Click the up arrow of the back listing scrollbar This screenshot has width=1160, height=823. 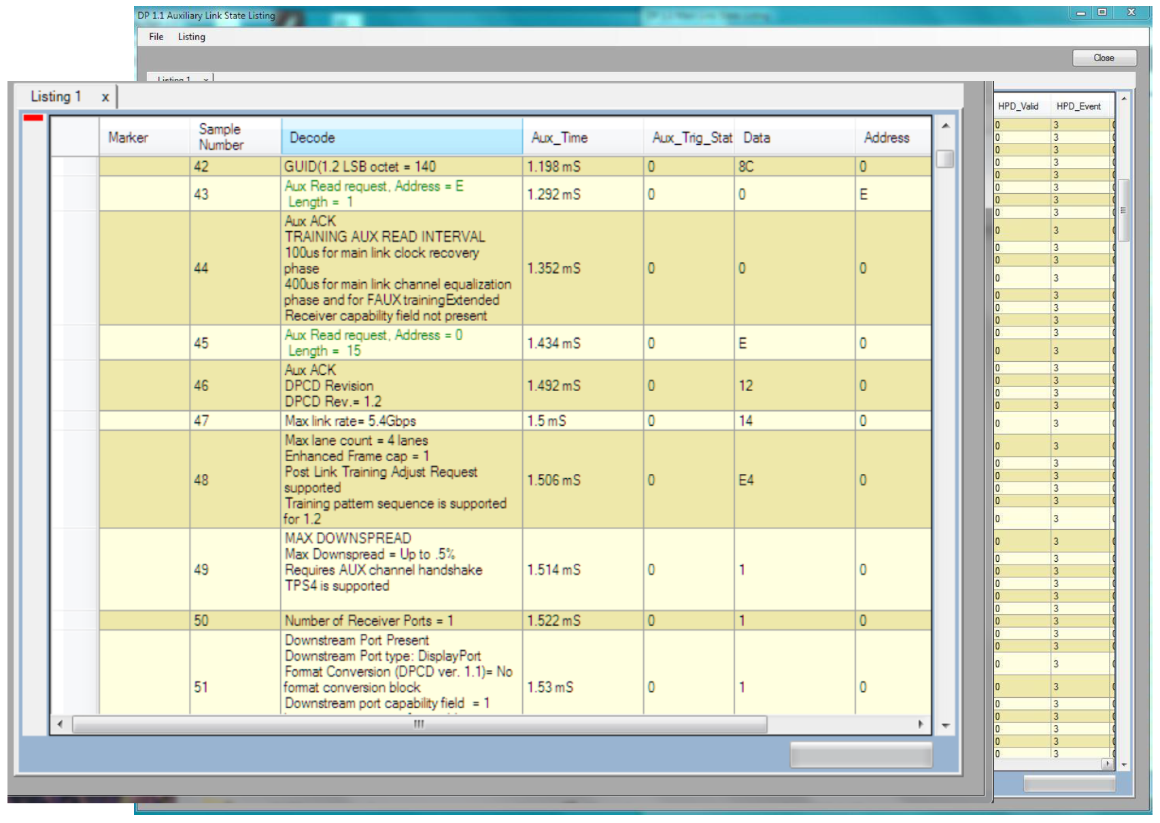[1124, 99]
